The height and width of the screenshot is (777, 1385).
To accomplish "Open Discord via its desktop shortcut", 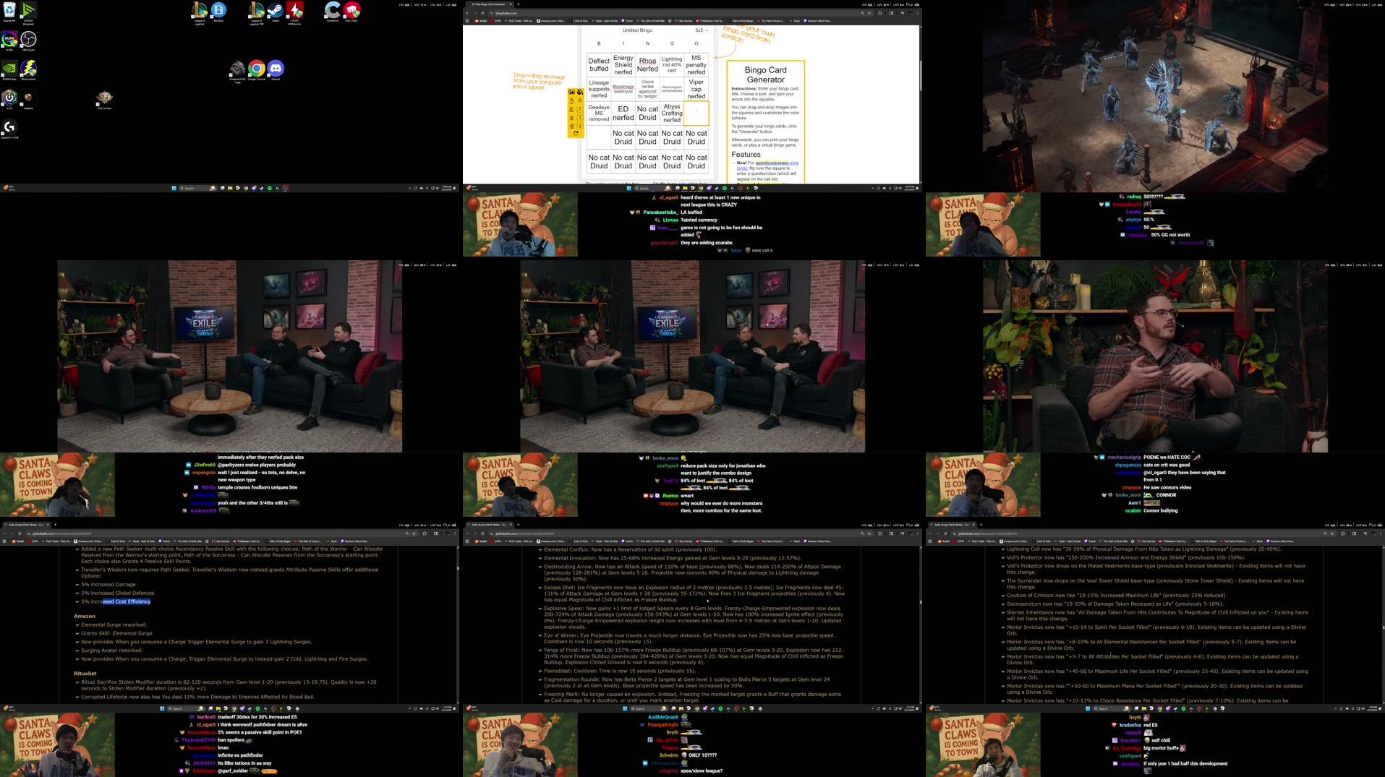I will click(276, 69).
